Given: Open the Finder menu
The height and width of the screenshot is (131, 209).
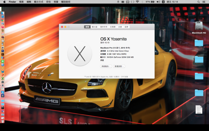Looking at the screenshot, I should click(x=12, y=2).
